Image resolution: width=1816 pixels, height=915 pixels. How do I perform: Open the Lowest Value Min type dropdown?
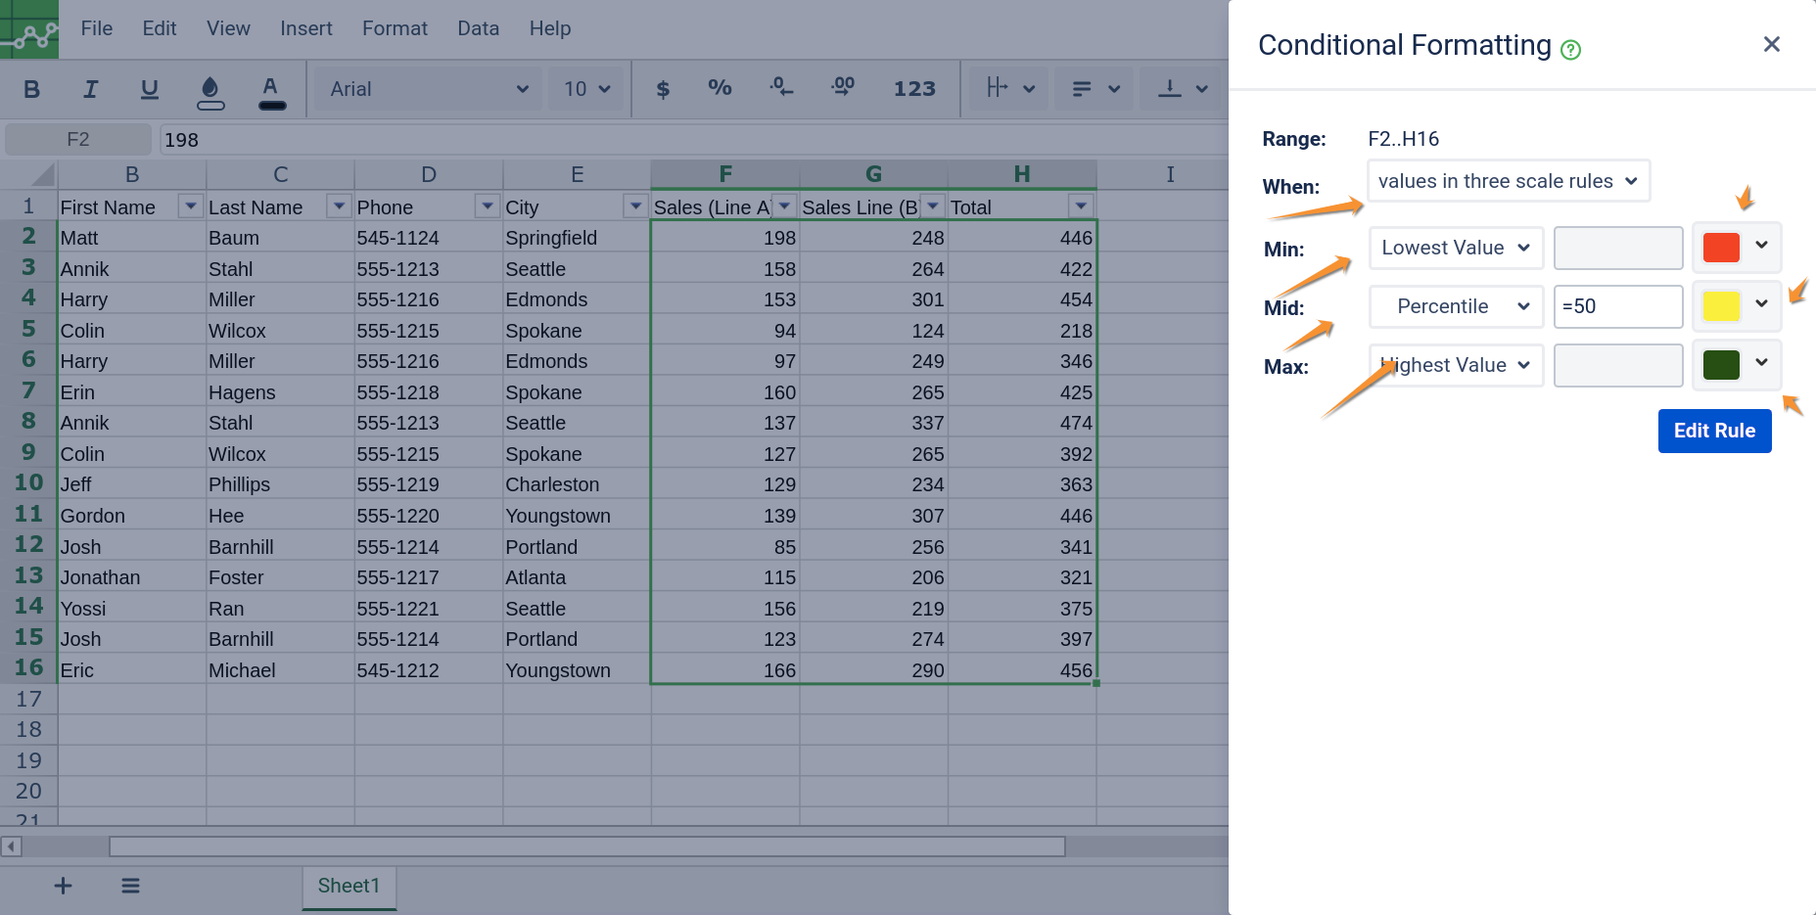coord(1455,248)
